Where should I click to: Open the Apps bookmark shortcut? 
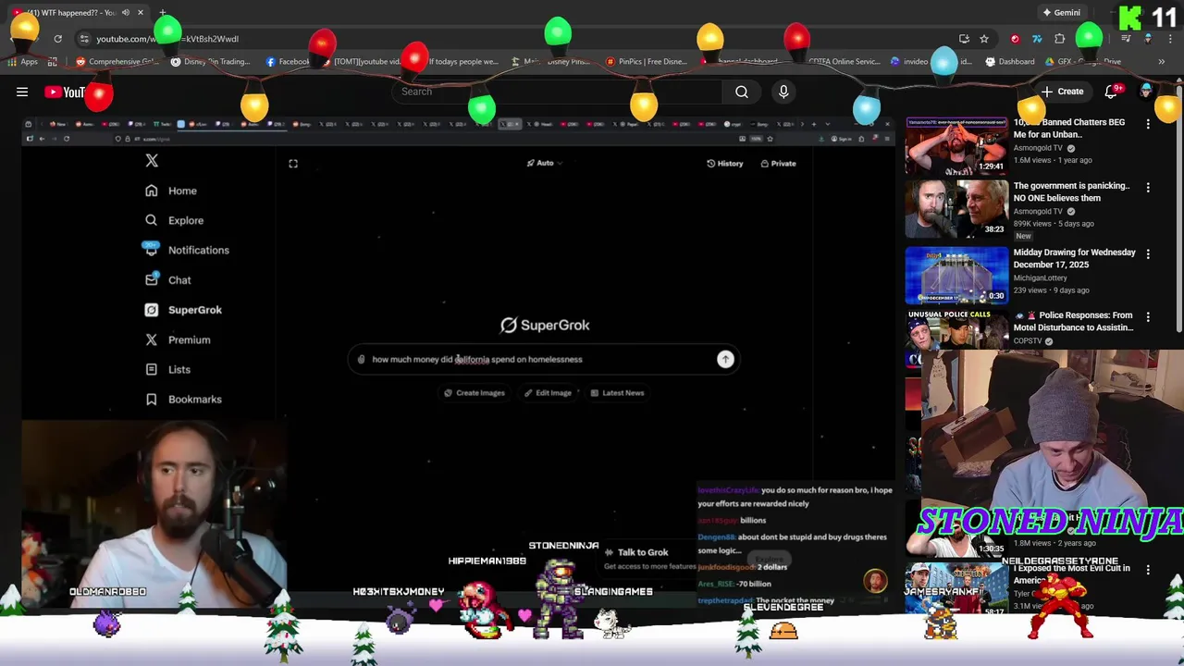pyautogui.click(x=23, y=62)
